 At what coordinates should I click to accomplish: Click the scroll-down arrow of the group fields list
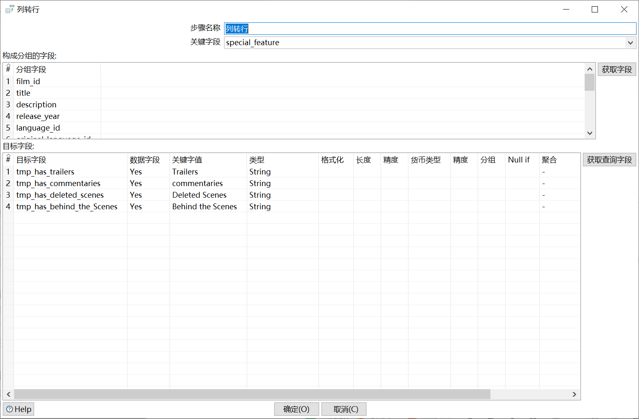pyautogui.click(x=590, y=133)
